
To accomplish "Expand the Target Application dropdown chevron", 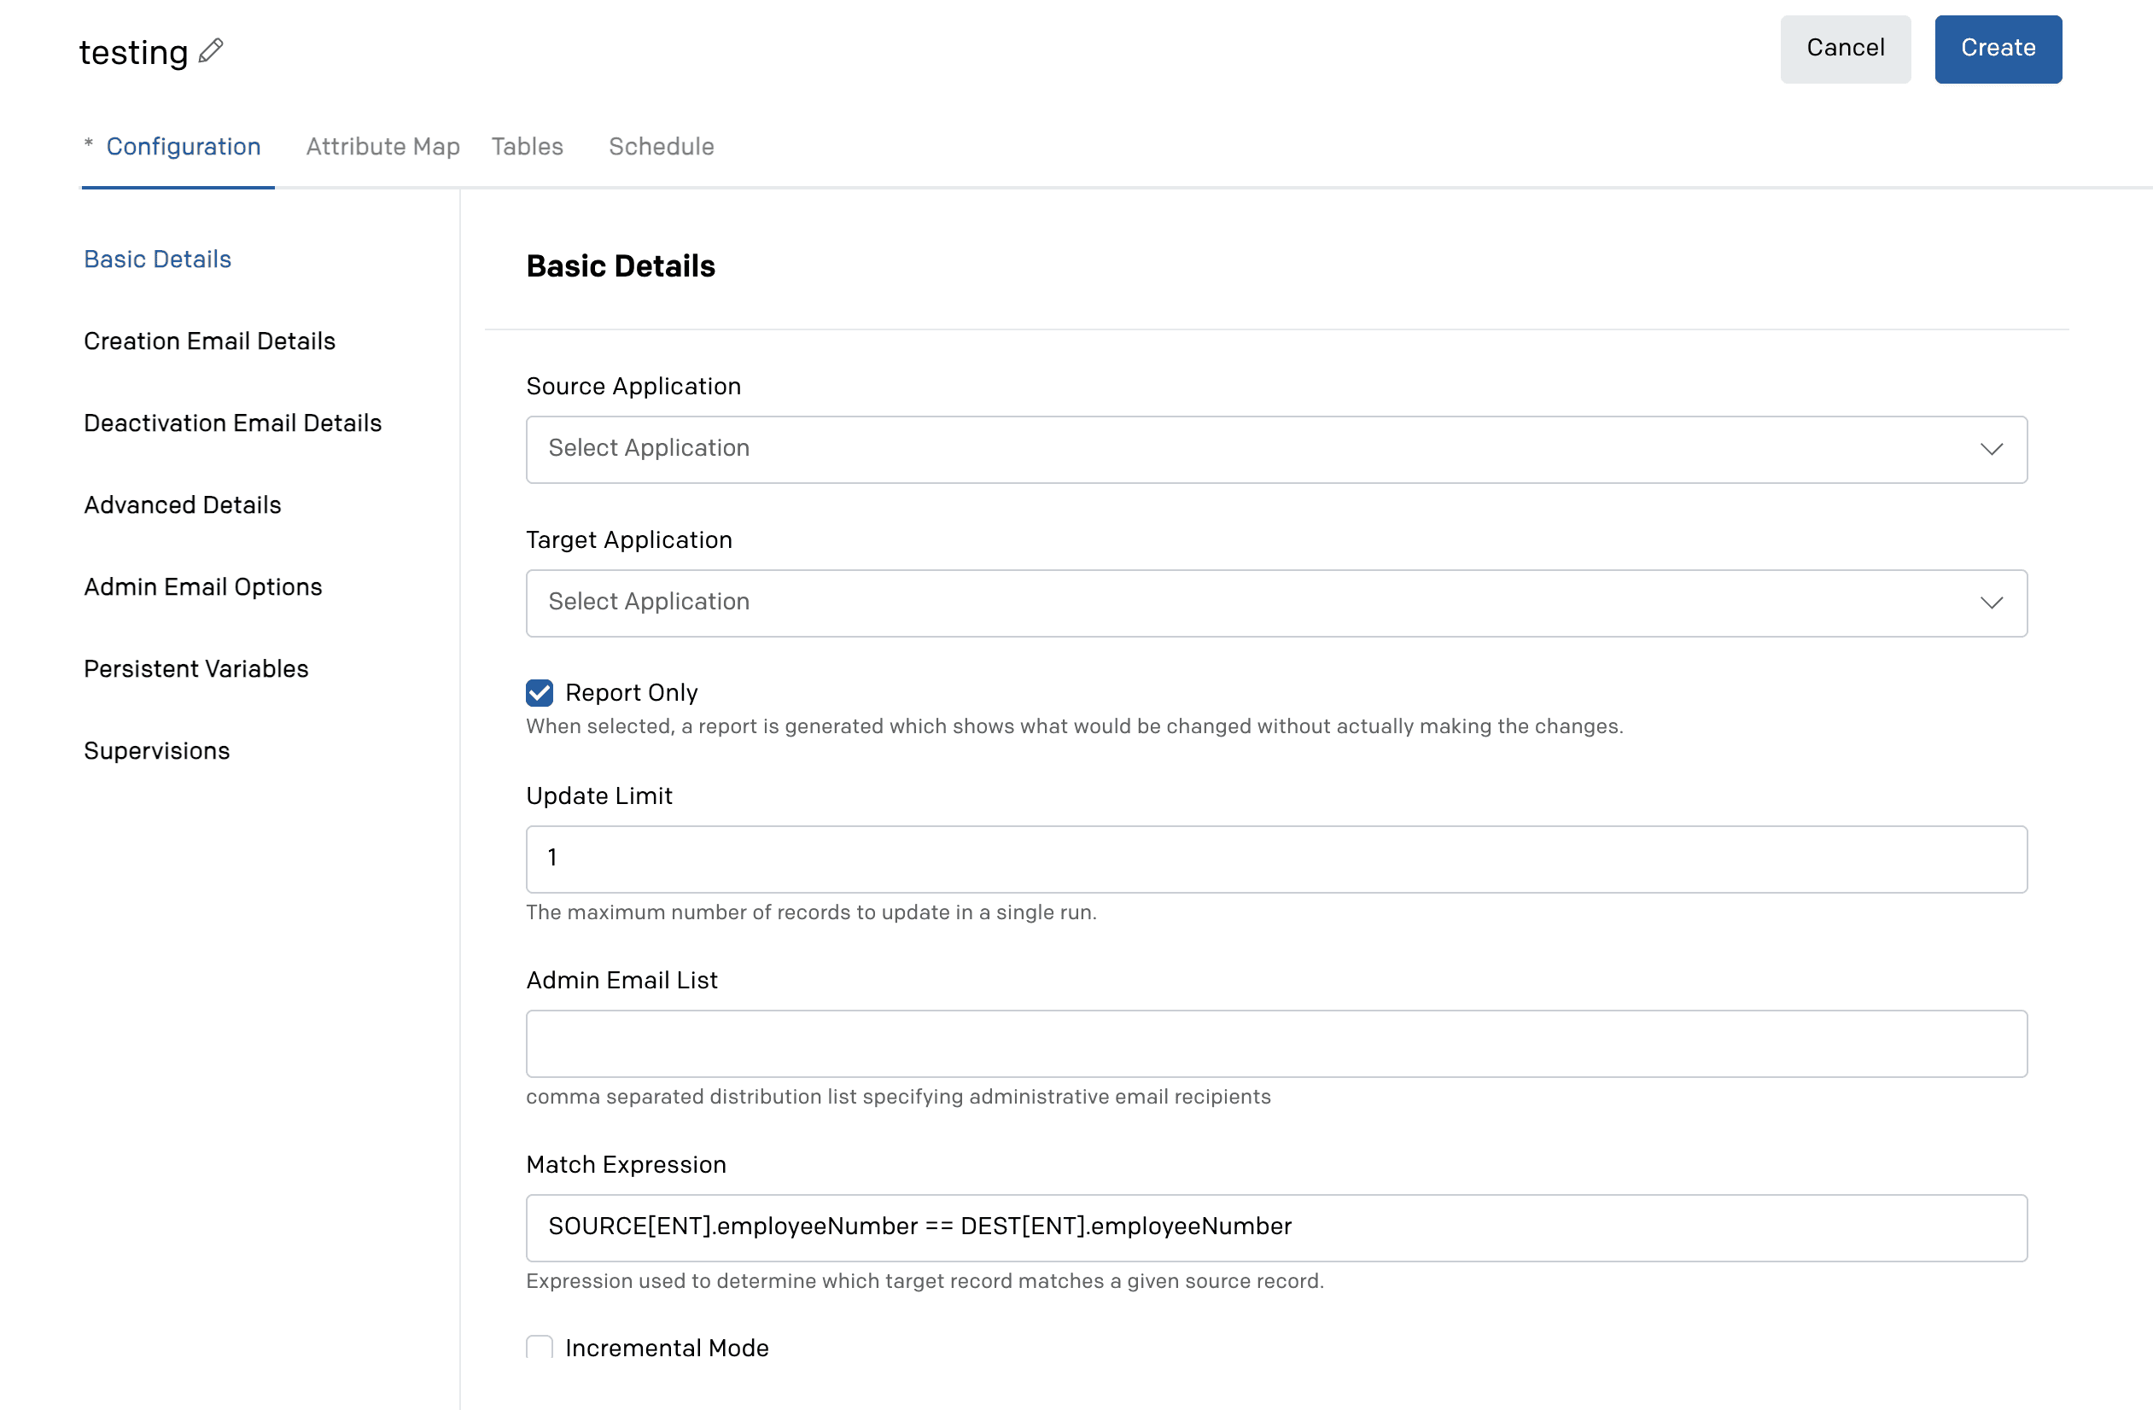I will coord(1991,603).
